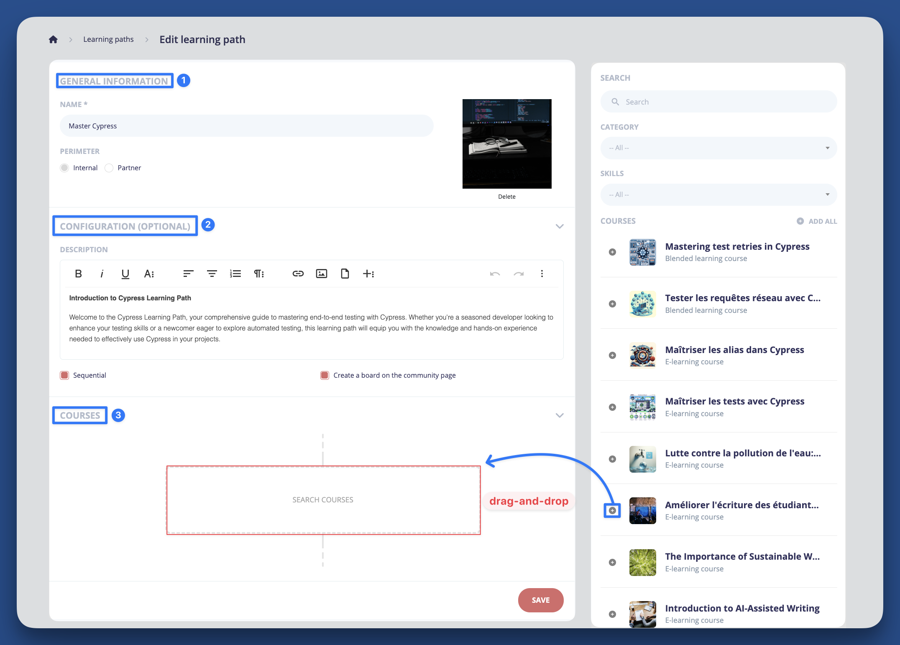
Task: Insert an image into the description
Action: coord(322,274)
